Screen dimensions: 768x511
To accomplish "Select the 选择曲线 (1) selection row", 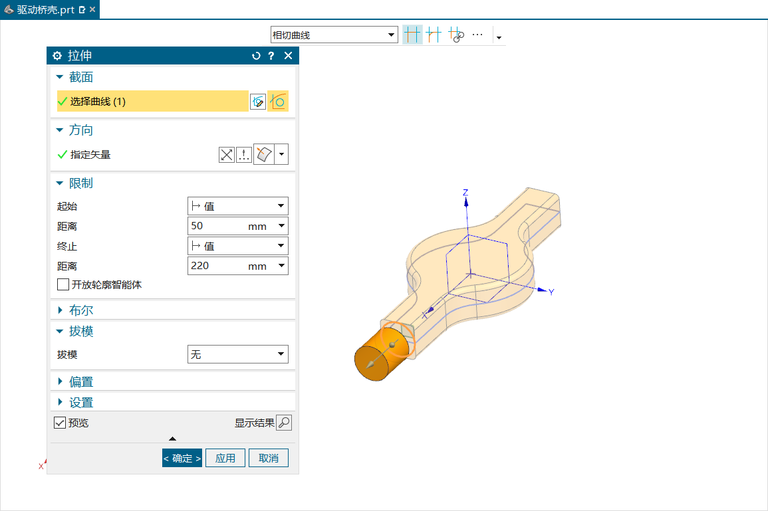I will (153, 101).
